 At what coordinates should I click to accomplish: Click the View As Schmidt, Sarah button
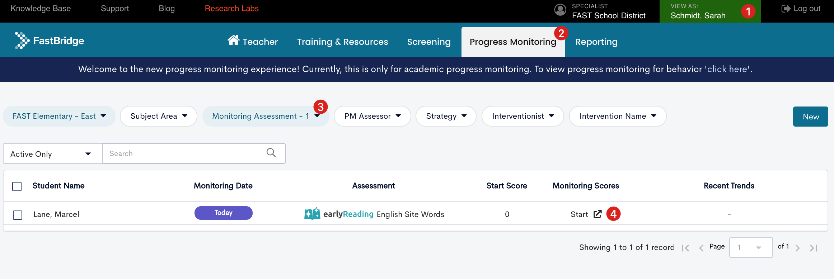click(x=710, y=11)
